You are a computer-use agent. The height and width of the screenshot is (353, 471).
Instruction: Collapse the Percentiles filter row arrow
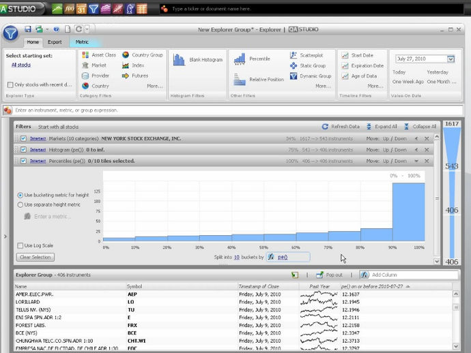tap(416, 161)
